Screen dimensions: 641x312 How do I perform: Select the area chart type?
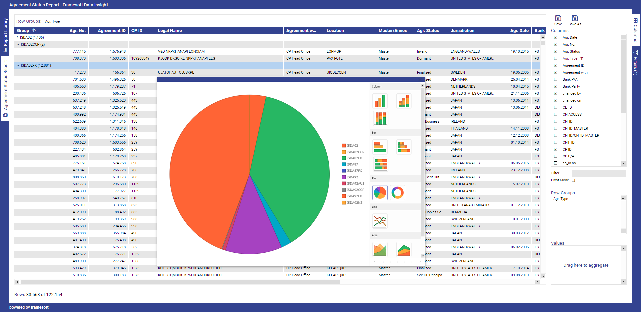tap(380, 249)
